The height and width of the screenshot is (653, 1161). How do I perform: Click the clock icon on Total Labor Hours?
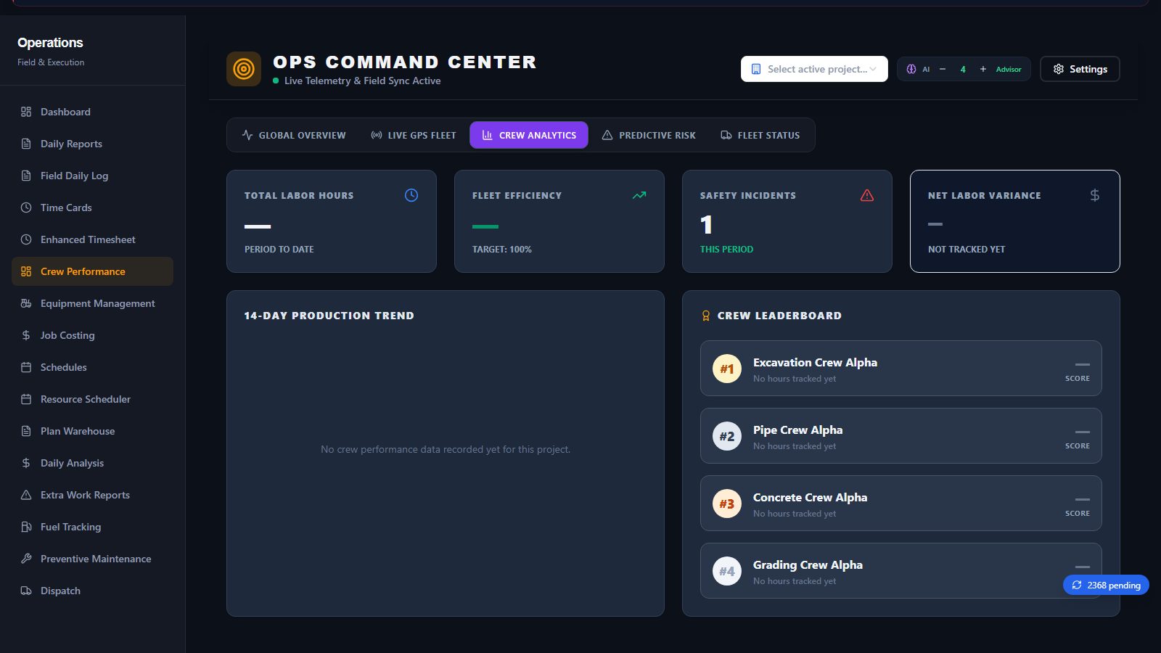pos(411,195)
